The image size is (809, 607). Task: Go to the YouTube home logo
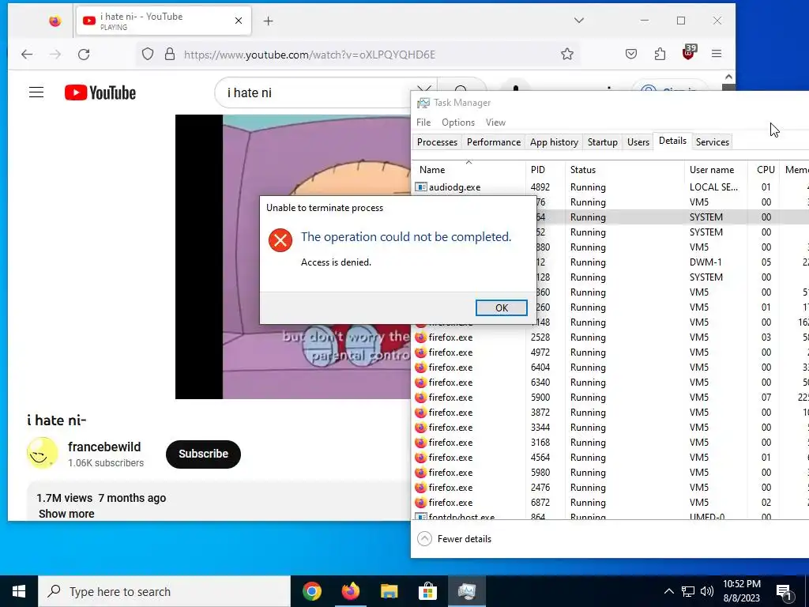[100, 93]
